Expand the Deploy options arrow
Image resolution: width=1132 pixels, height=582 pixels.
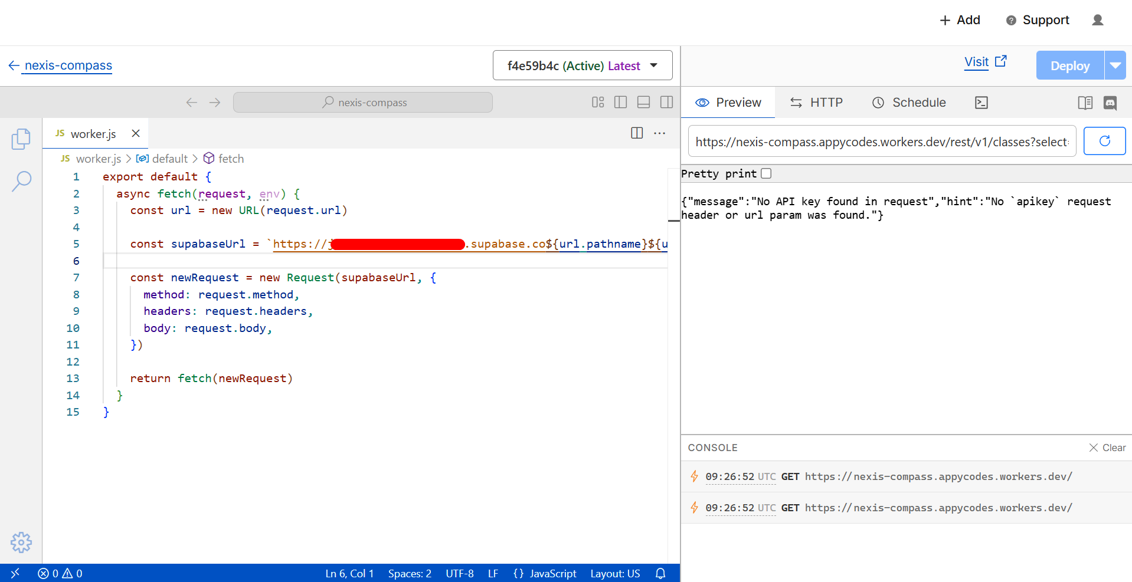coord(1116,65)
